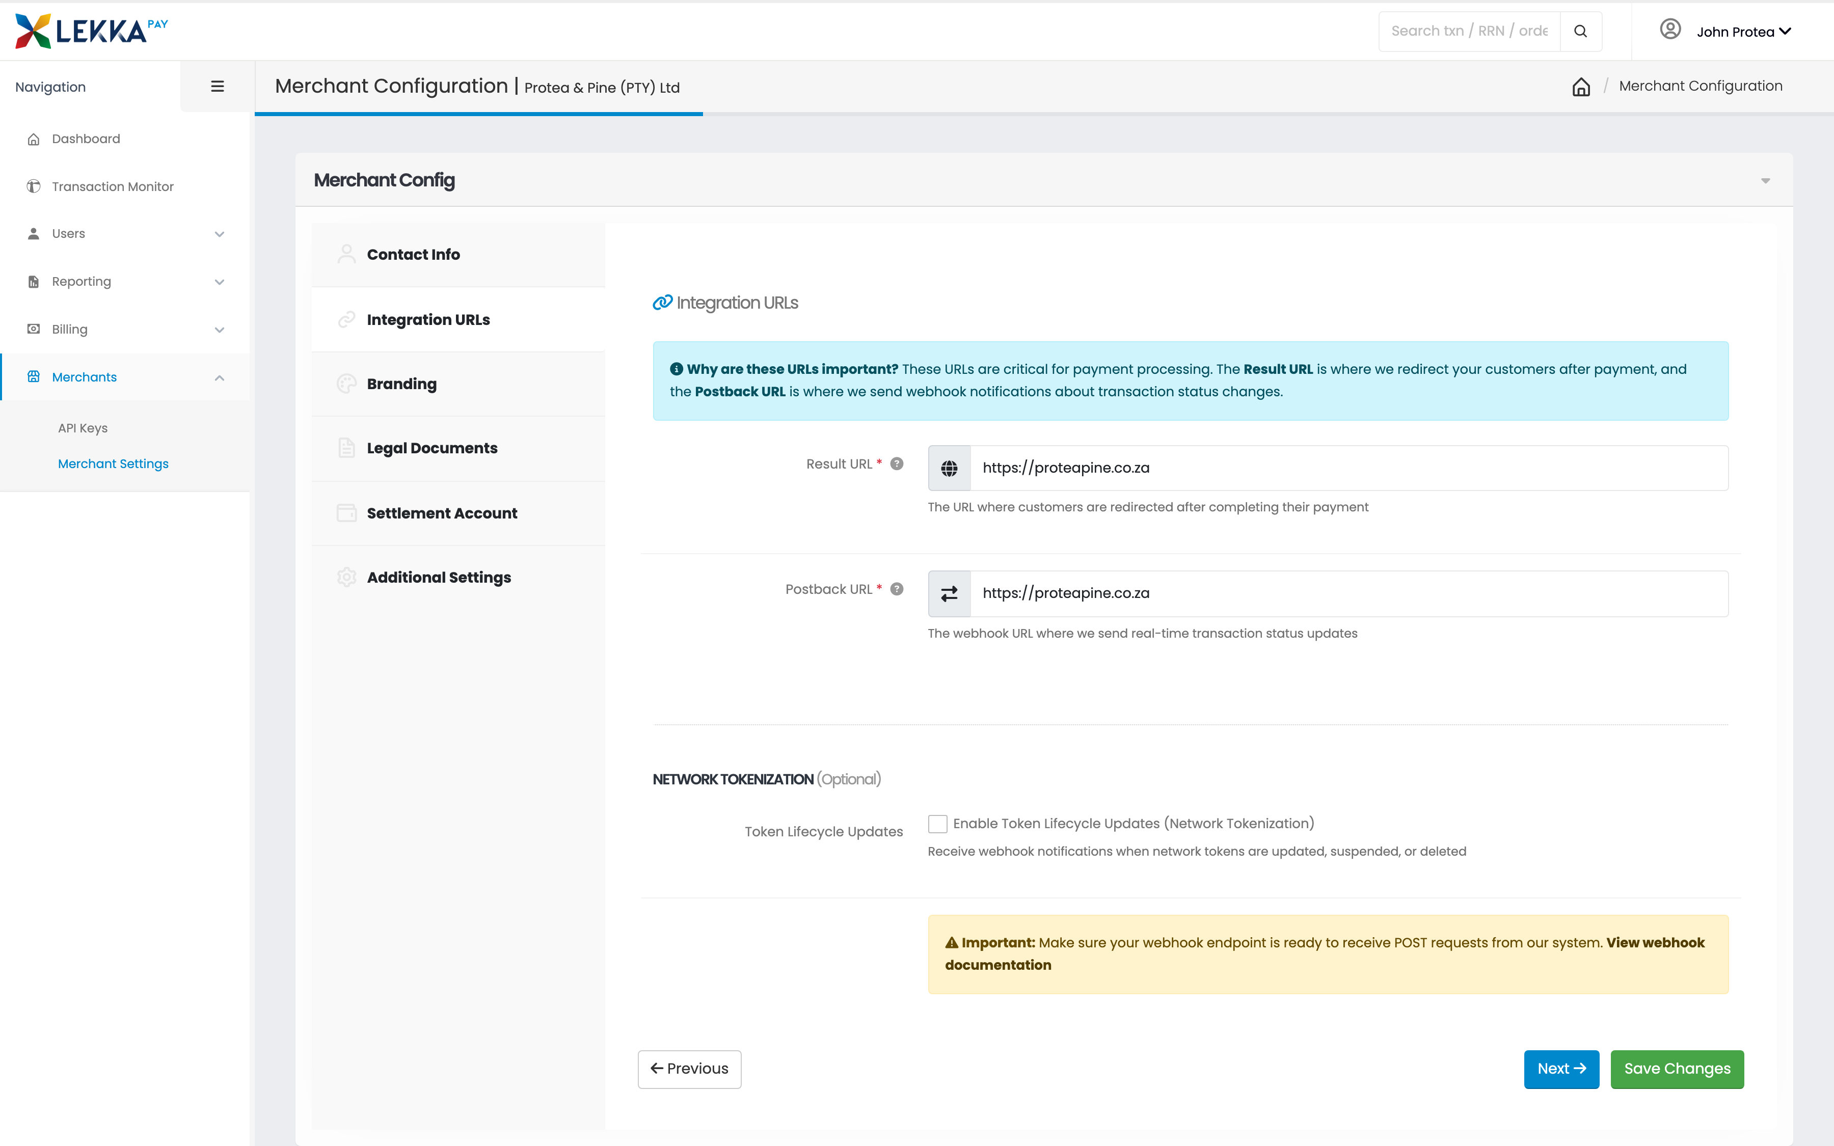The width and height of the screenshot is (1834, 1146).
Task: Click the Postback URL help icon
Action: pyautogui.click(x=897, y=589)
